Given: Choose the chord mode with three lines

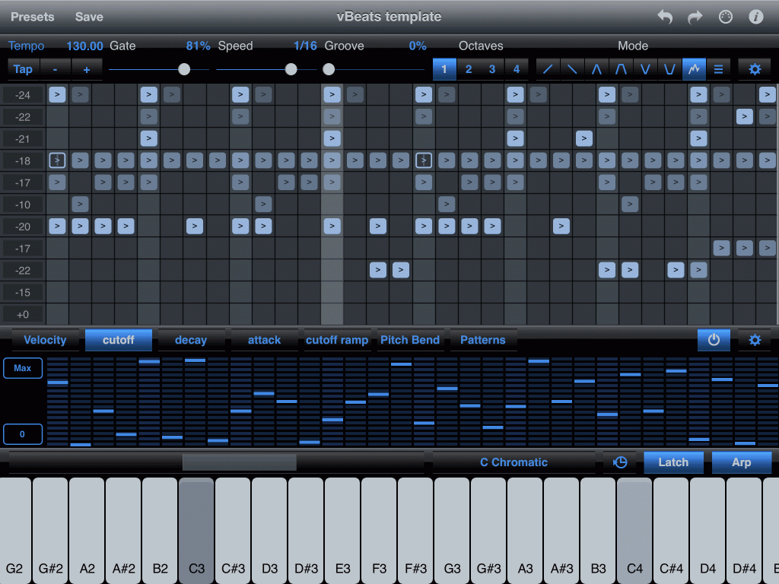Looking at the screenshot, I should pyautogui.click(x=718, y=69).
